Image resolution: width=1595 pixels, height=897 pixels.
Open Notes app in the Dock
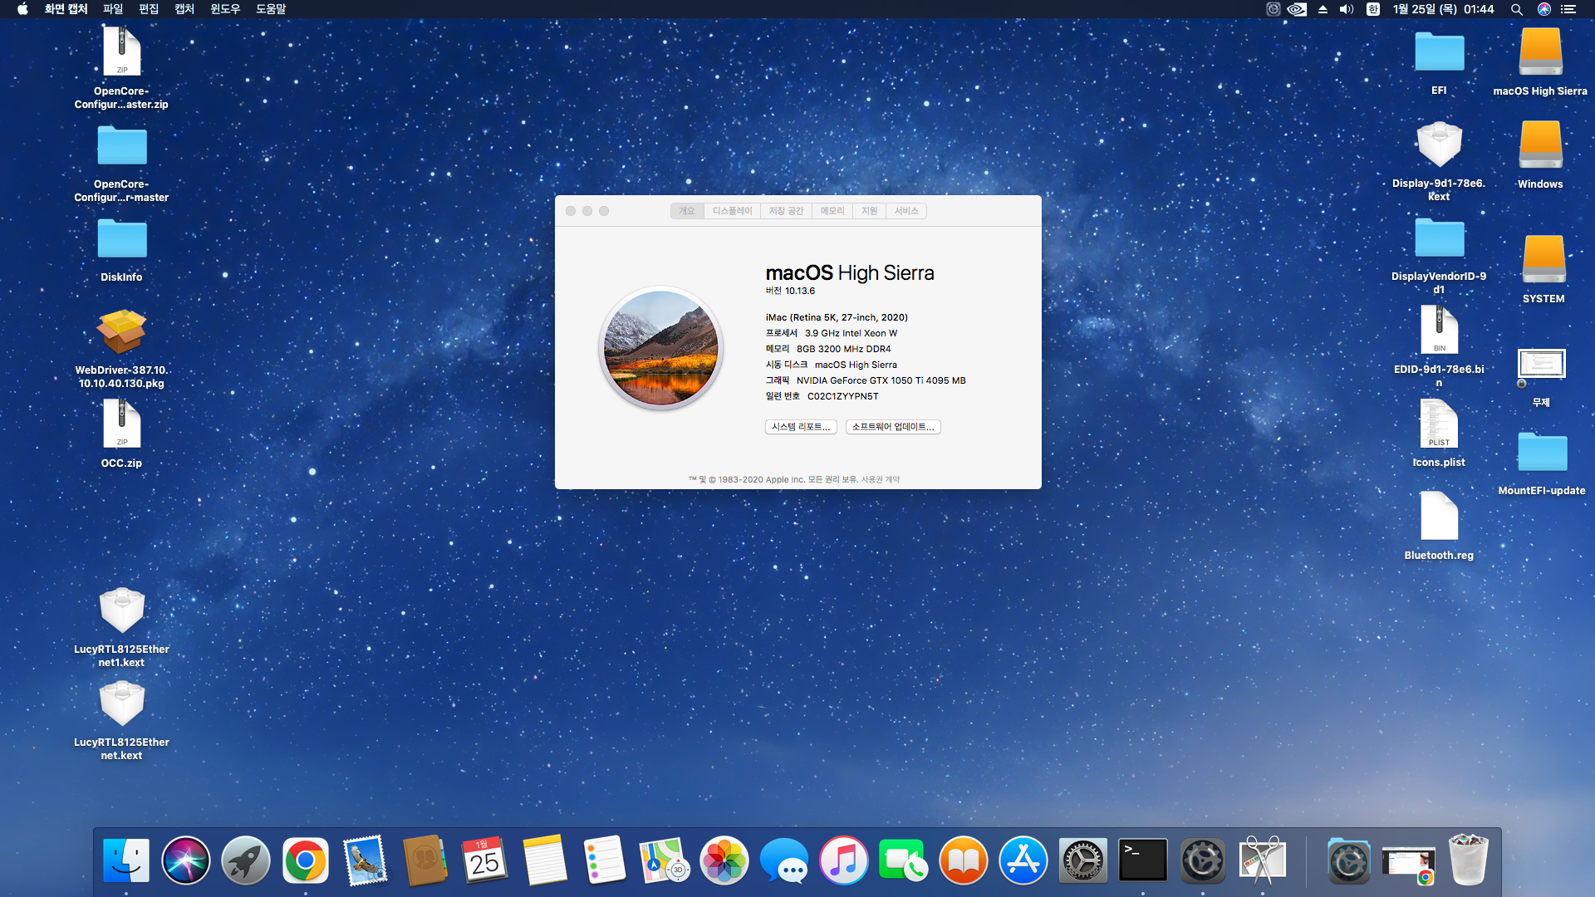tap(545, 860)
